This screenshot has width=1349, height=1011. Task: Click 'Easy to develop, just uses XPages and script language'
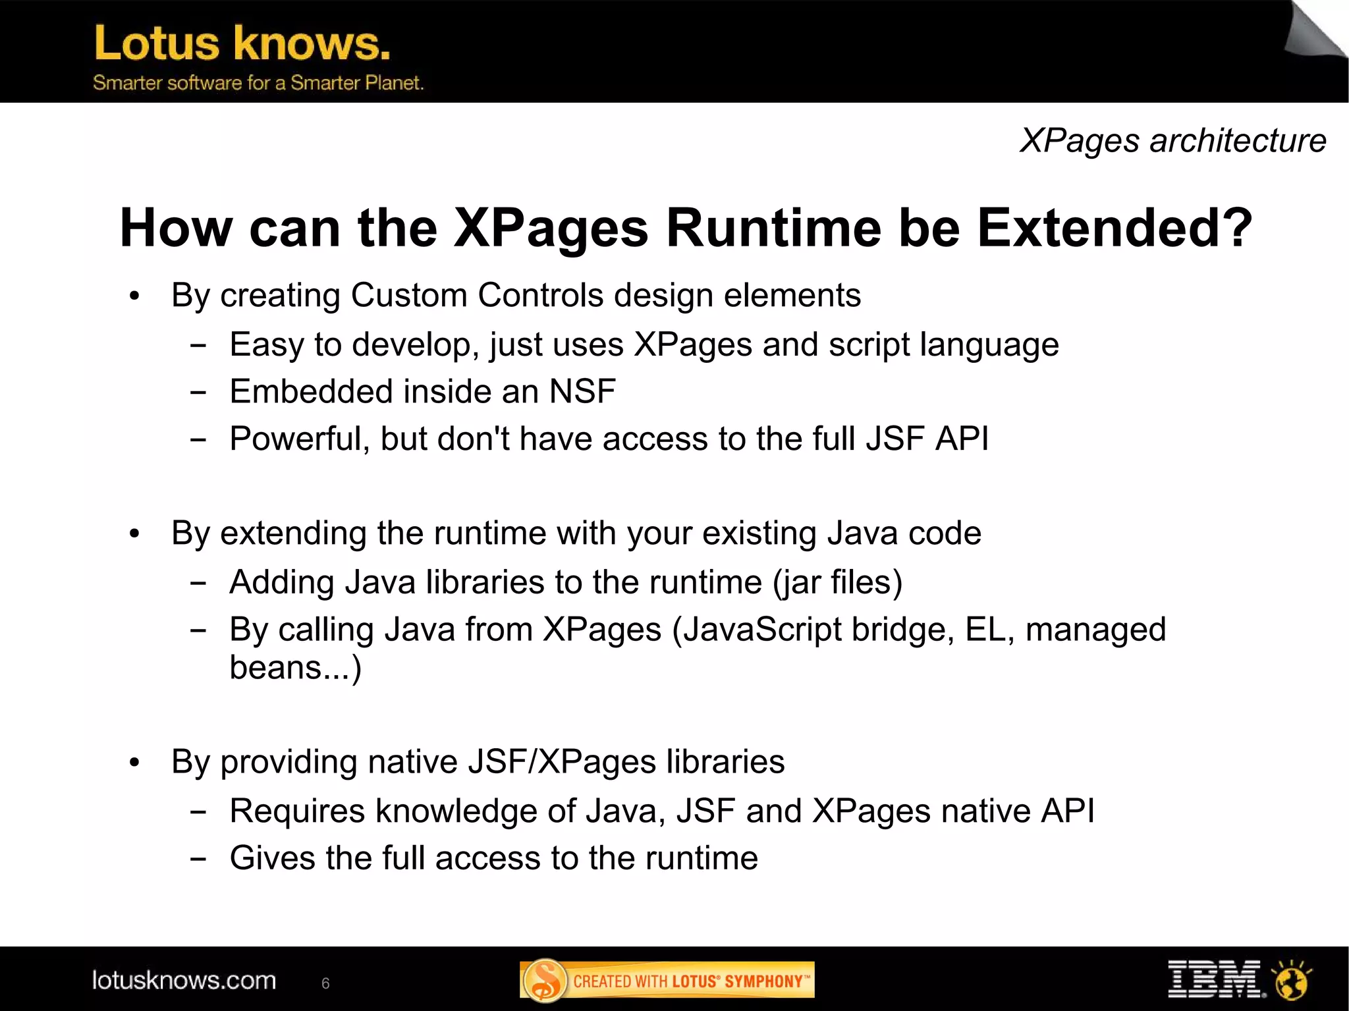click(644, 345)
